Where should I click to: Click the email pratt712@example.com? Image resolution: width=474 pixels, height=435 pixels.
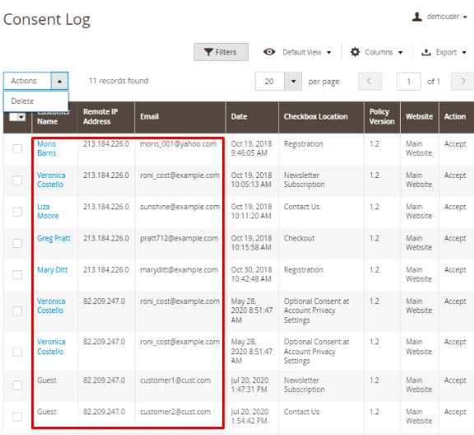[179, 238]
